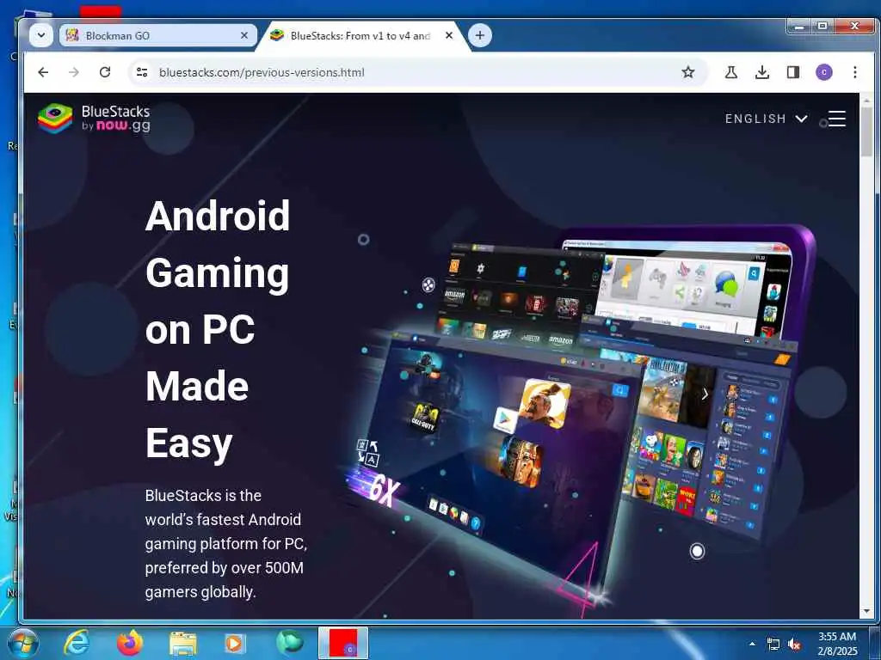Screen dimensions: 881x660
Task: Bookmark this page with the star
Action: 687,72
